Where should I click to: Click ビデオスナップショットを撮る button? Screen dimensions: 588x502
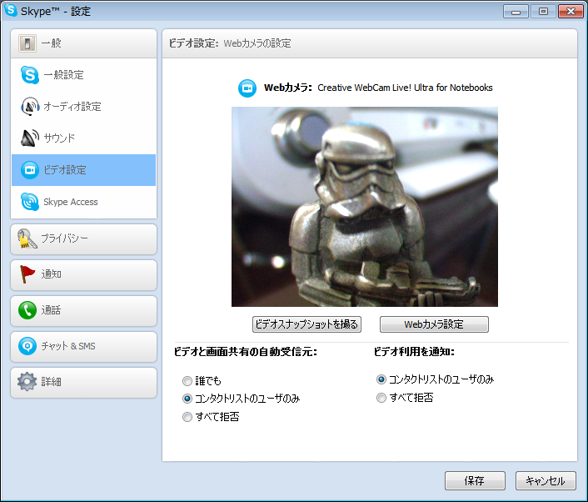[x=306, y=324]
